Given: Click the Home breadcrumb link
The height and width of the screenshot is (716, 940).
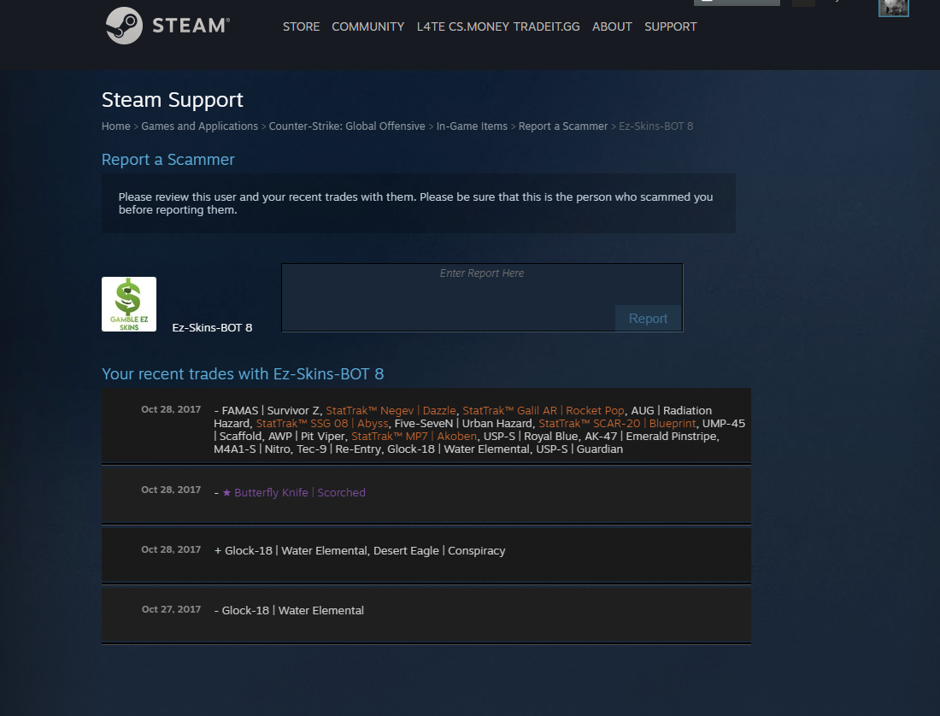Looking at the screenshot, I should click(x=115, y=126).
